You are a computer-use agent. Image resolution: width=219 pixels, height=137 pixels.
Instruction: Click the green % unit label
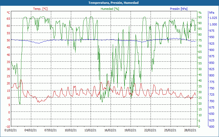(x=200, y=13)
